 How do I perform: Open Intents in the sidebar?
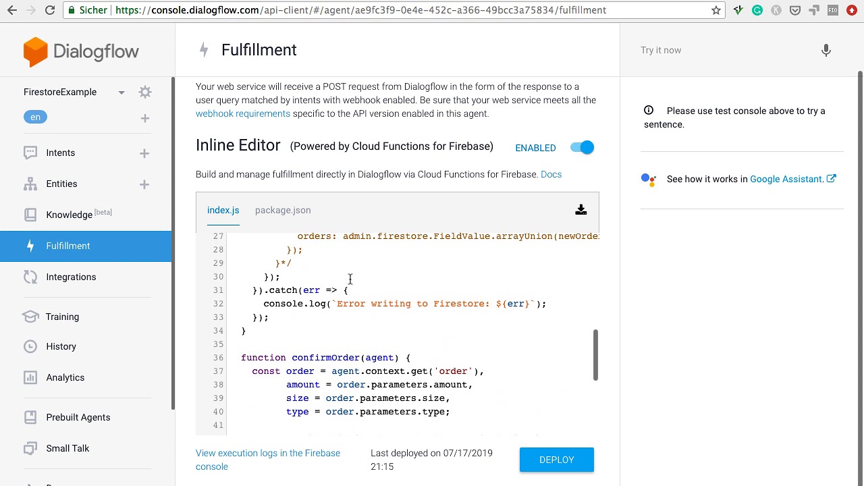pos(61,153)
